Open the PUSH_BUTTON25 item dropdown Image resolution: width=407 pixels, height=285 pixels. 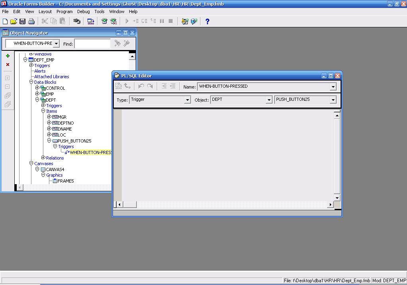tap(333, 100)
